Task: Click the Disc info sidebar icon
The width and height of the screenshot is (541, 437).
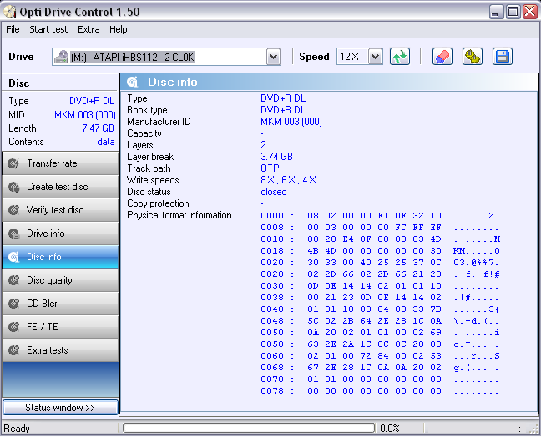Action: (x=13, y=257)
